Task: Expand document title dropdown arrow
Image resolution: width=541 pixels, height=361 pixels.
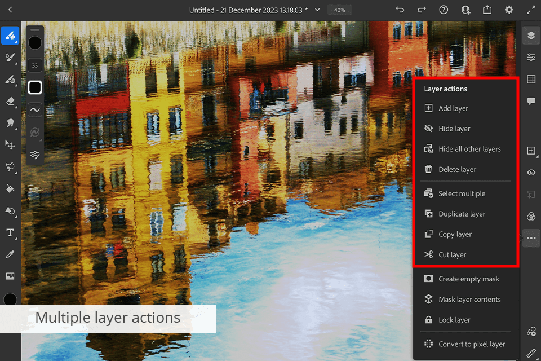Action: point(317,10)
